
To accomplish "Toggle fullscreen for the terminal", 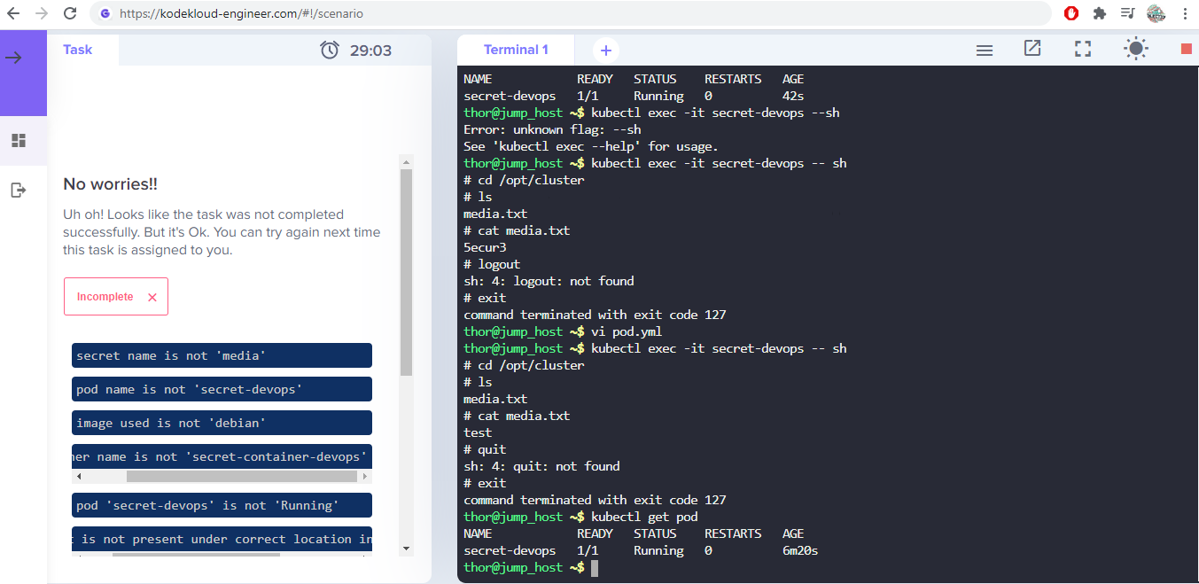I will click(1083, 49).
